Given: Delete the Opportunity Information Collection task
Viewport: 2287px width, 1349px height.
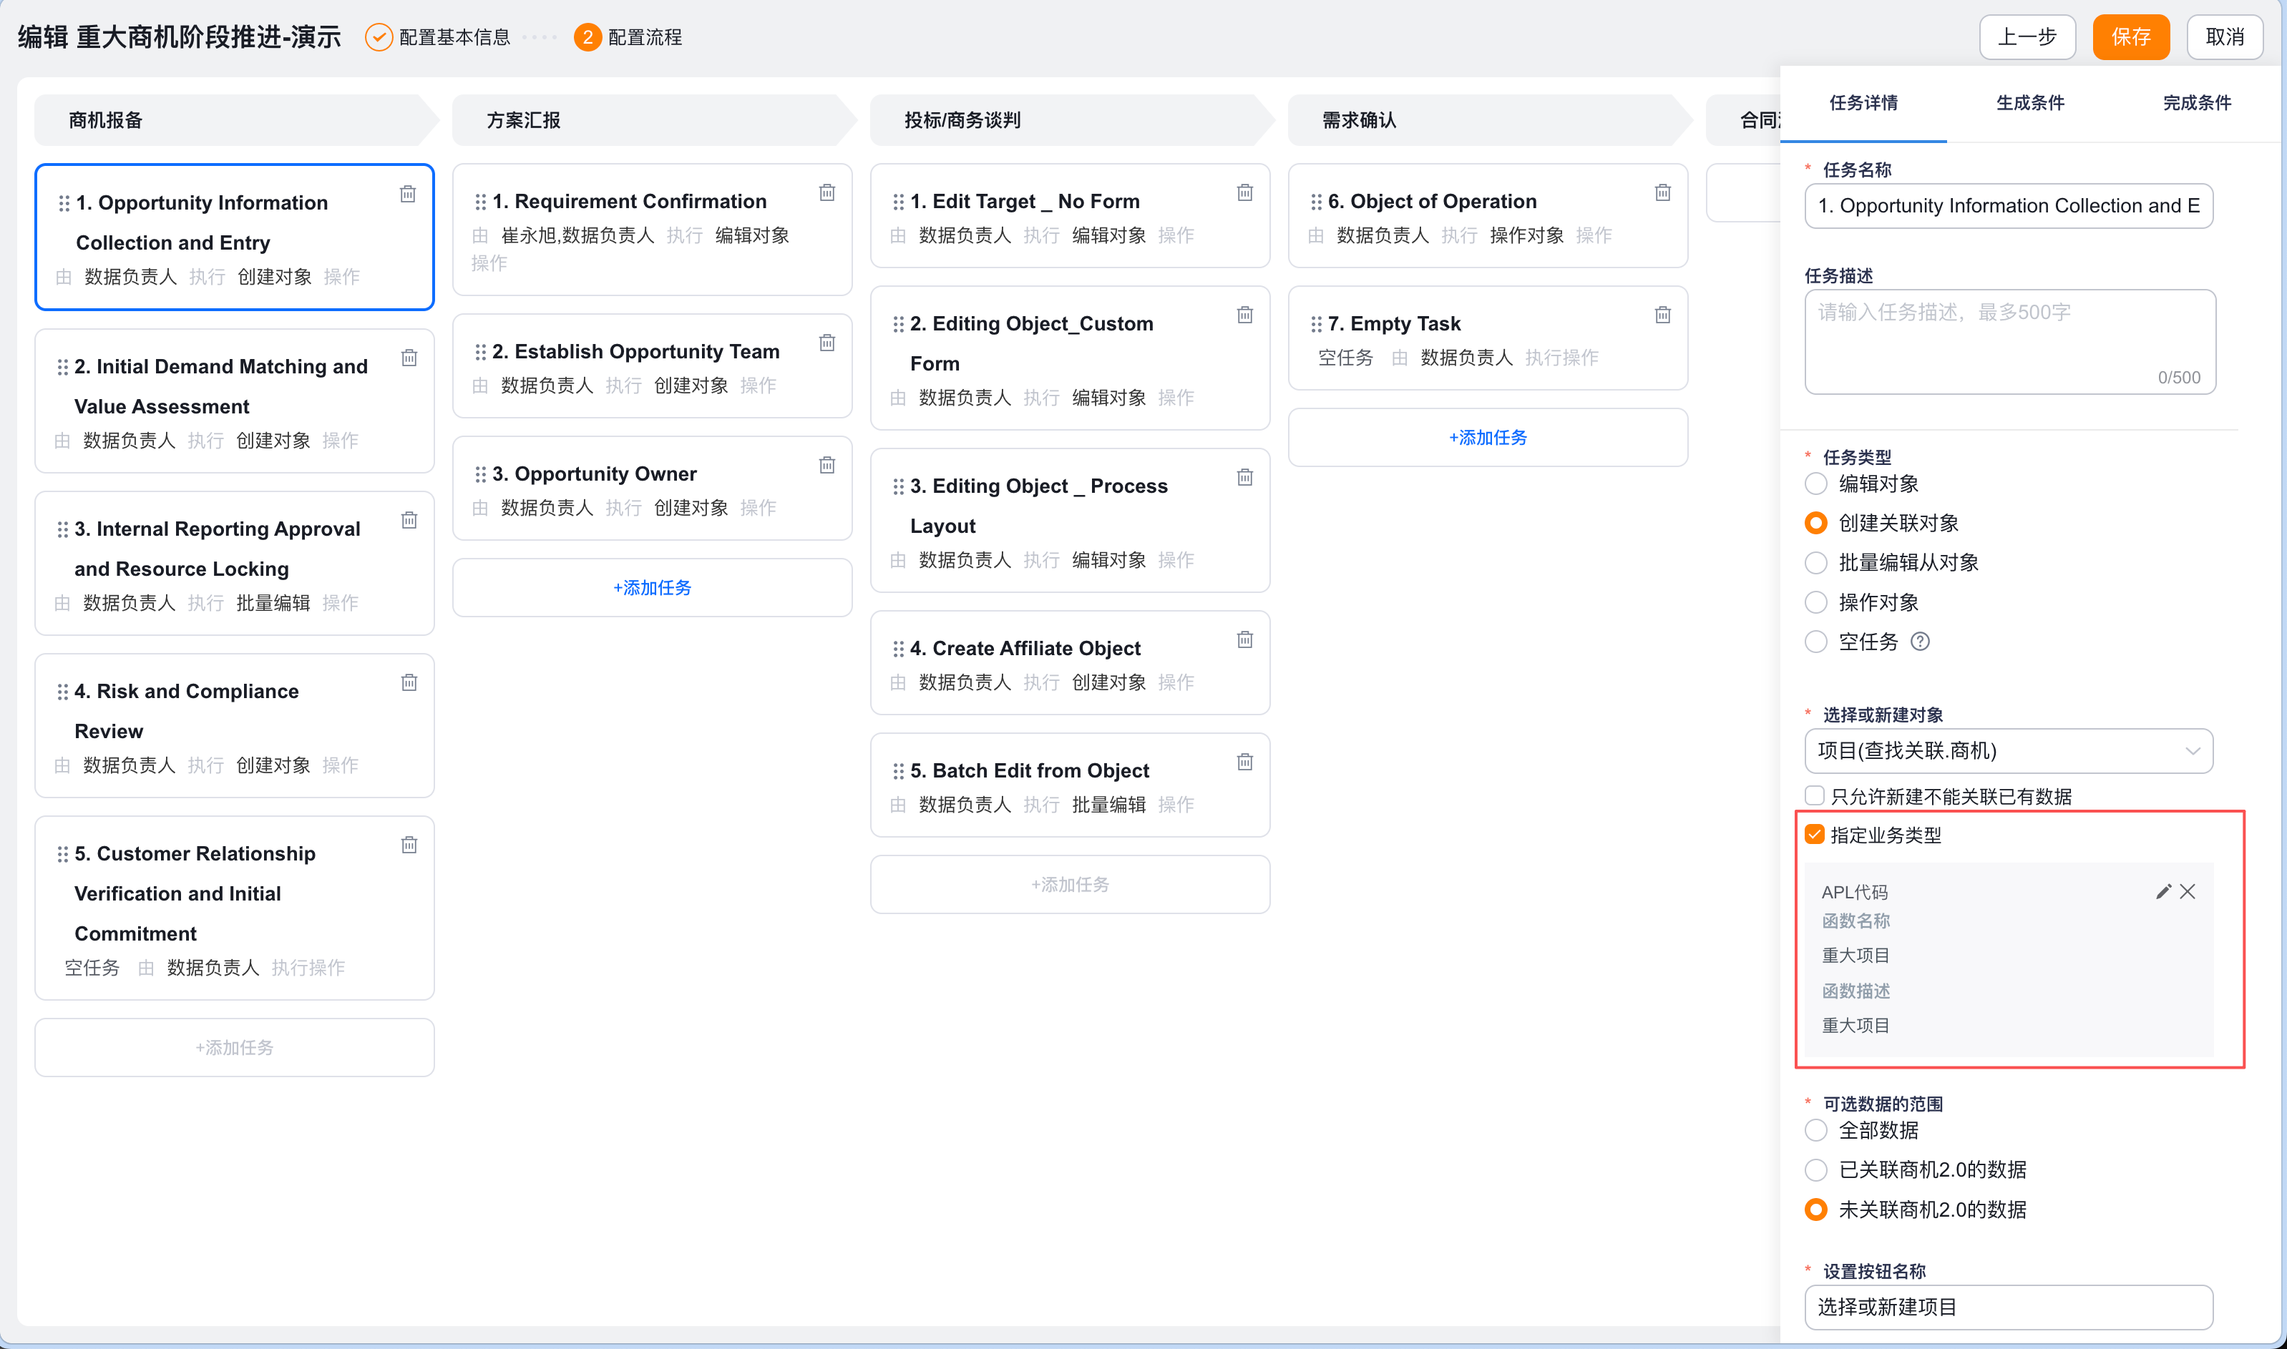Looking at the screenshot, I should point(409,194).
